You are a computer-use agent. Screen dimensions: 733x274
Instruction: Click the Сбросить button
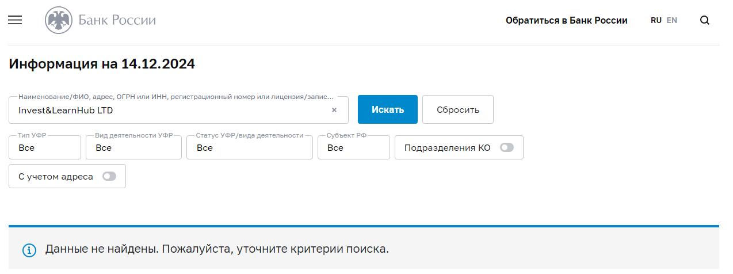[x=458, y=109]
